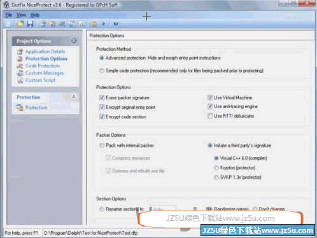Click the DotFix NiceProtect title bar icon
This screenshot has width=317, height=238.
tap(6, 5)
